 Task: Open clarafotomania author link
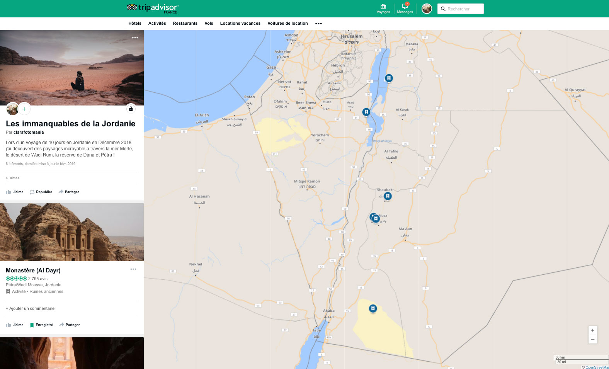pyautogui.click(x=29, y=132)
